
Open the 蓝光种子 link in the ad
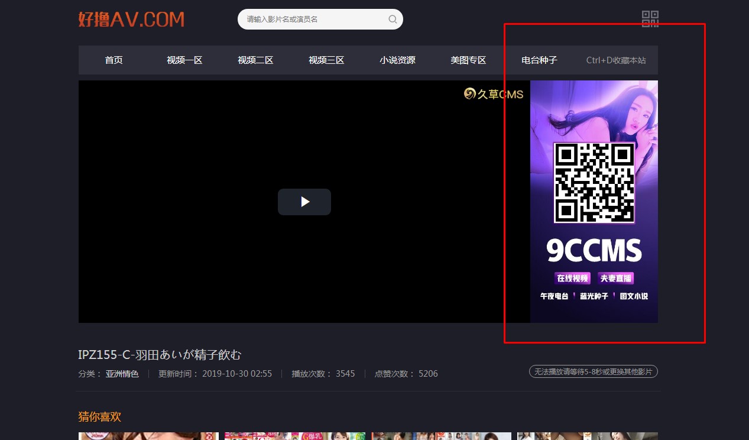point(593,296)
